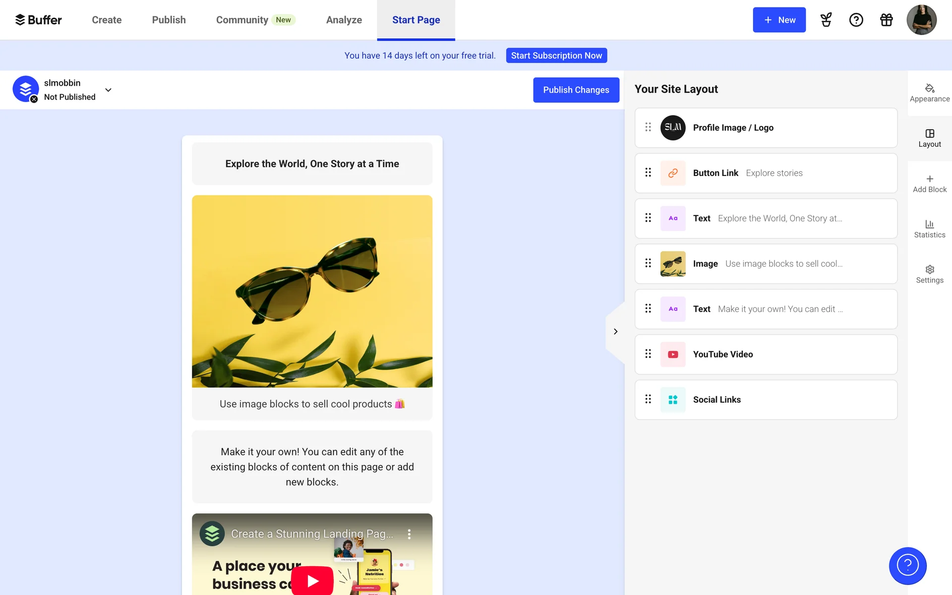
Task: Collapse the site layout side panel
Action: (x=615, y=331)
